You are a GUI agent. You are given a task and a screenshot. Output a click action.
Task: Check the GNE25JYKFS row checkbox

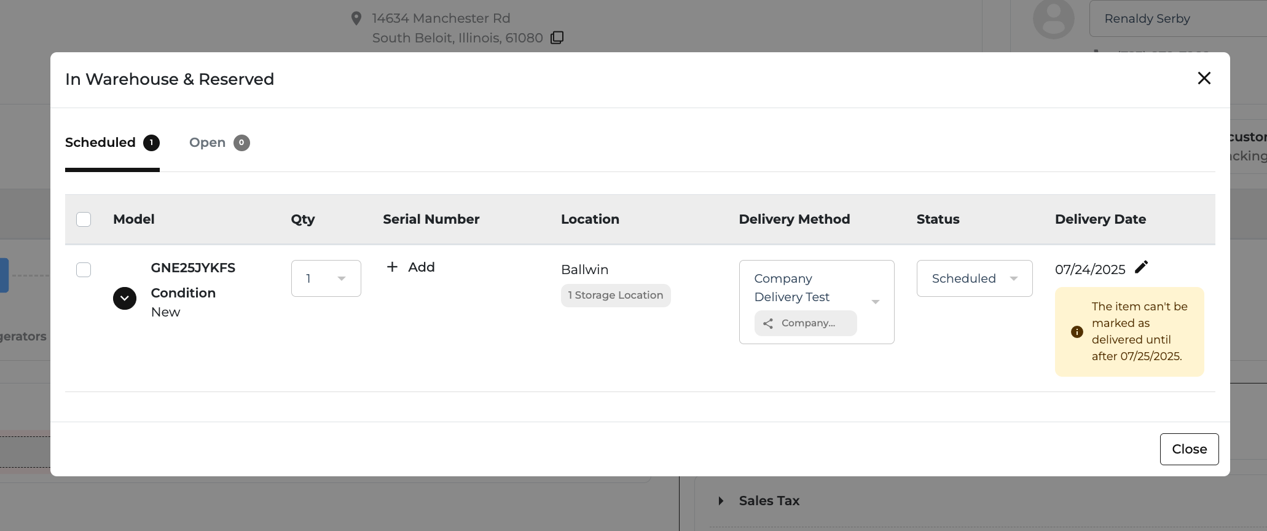(84, 270)
